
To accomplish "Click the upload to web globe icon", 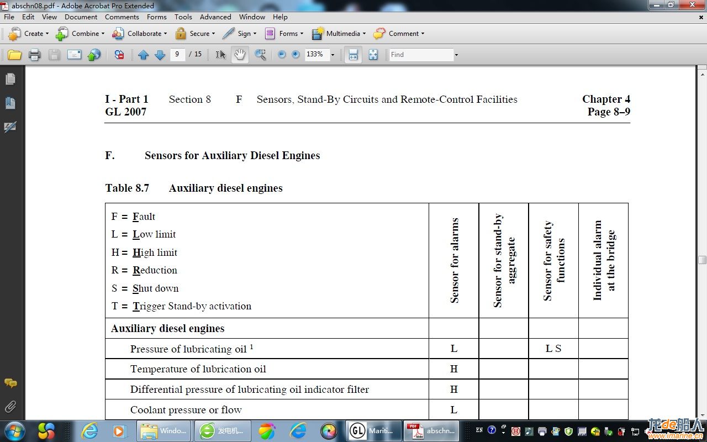I will [94, 55].
